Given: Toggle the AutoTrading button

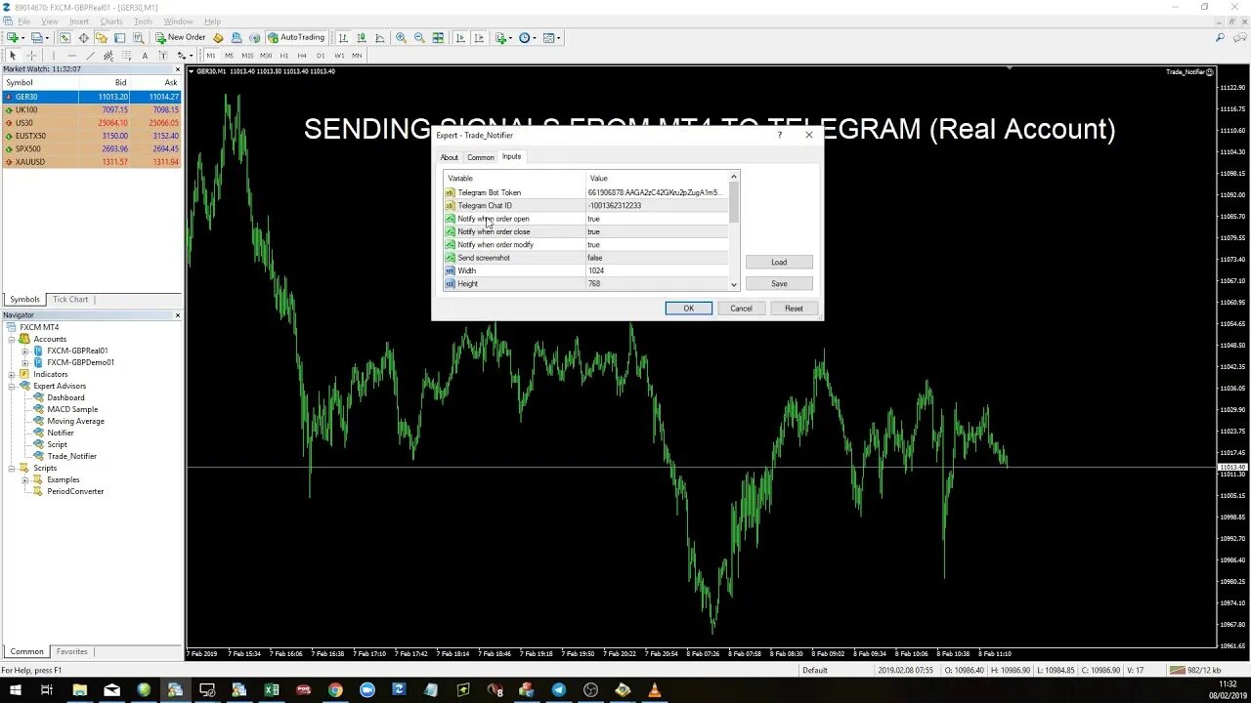Looking at the screenshot, I should click(296, 37).
